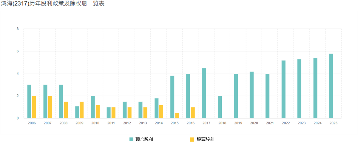Click the 2025 x-axis year label

point(333,123)
